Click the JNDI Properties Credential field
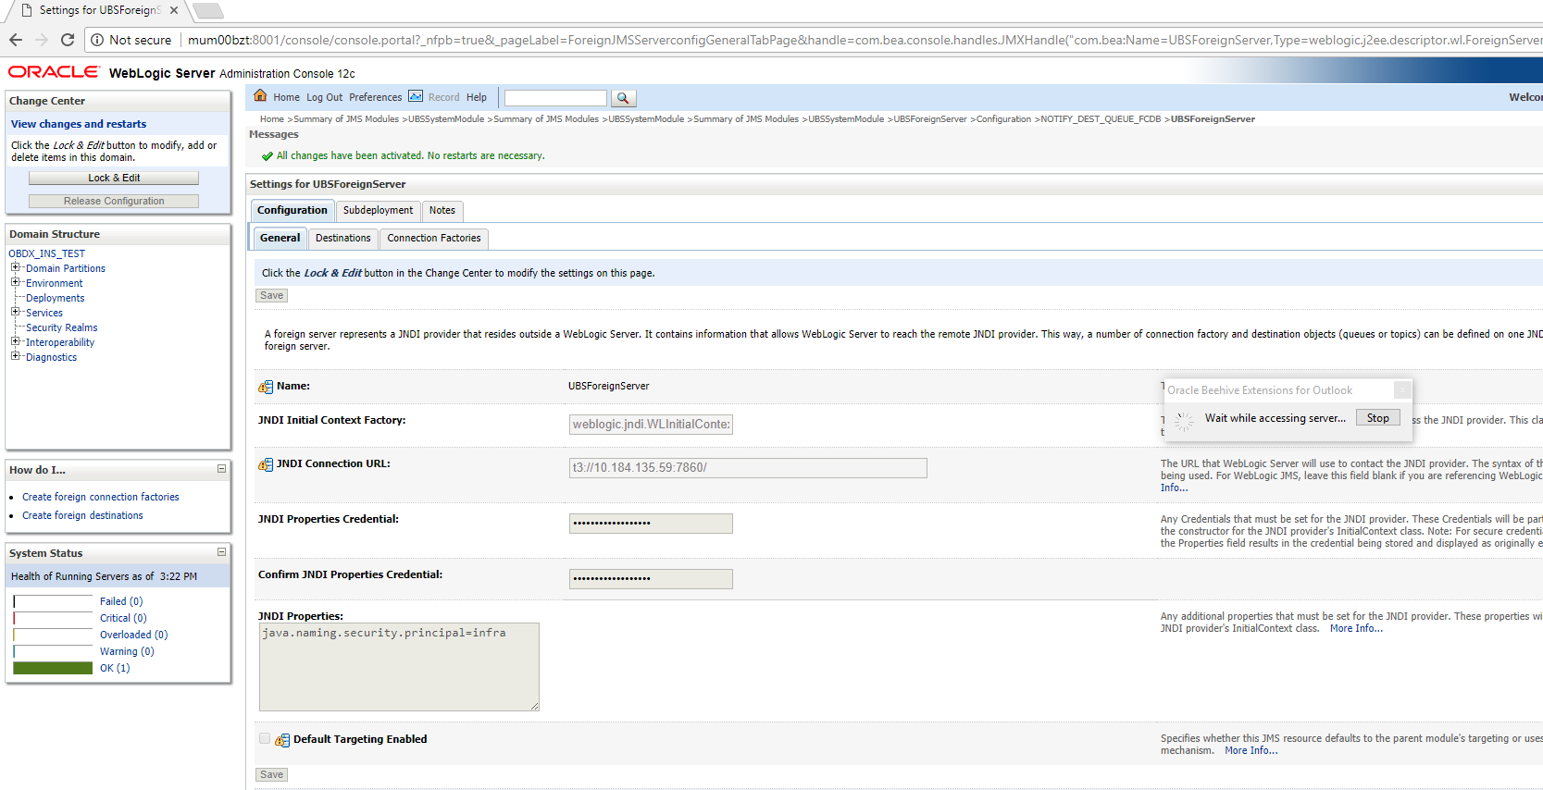Viewport: 1543px width, 790px height. [651, 524]
